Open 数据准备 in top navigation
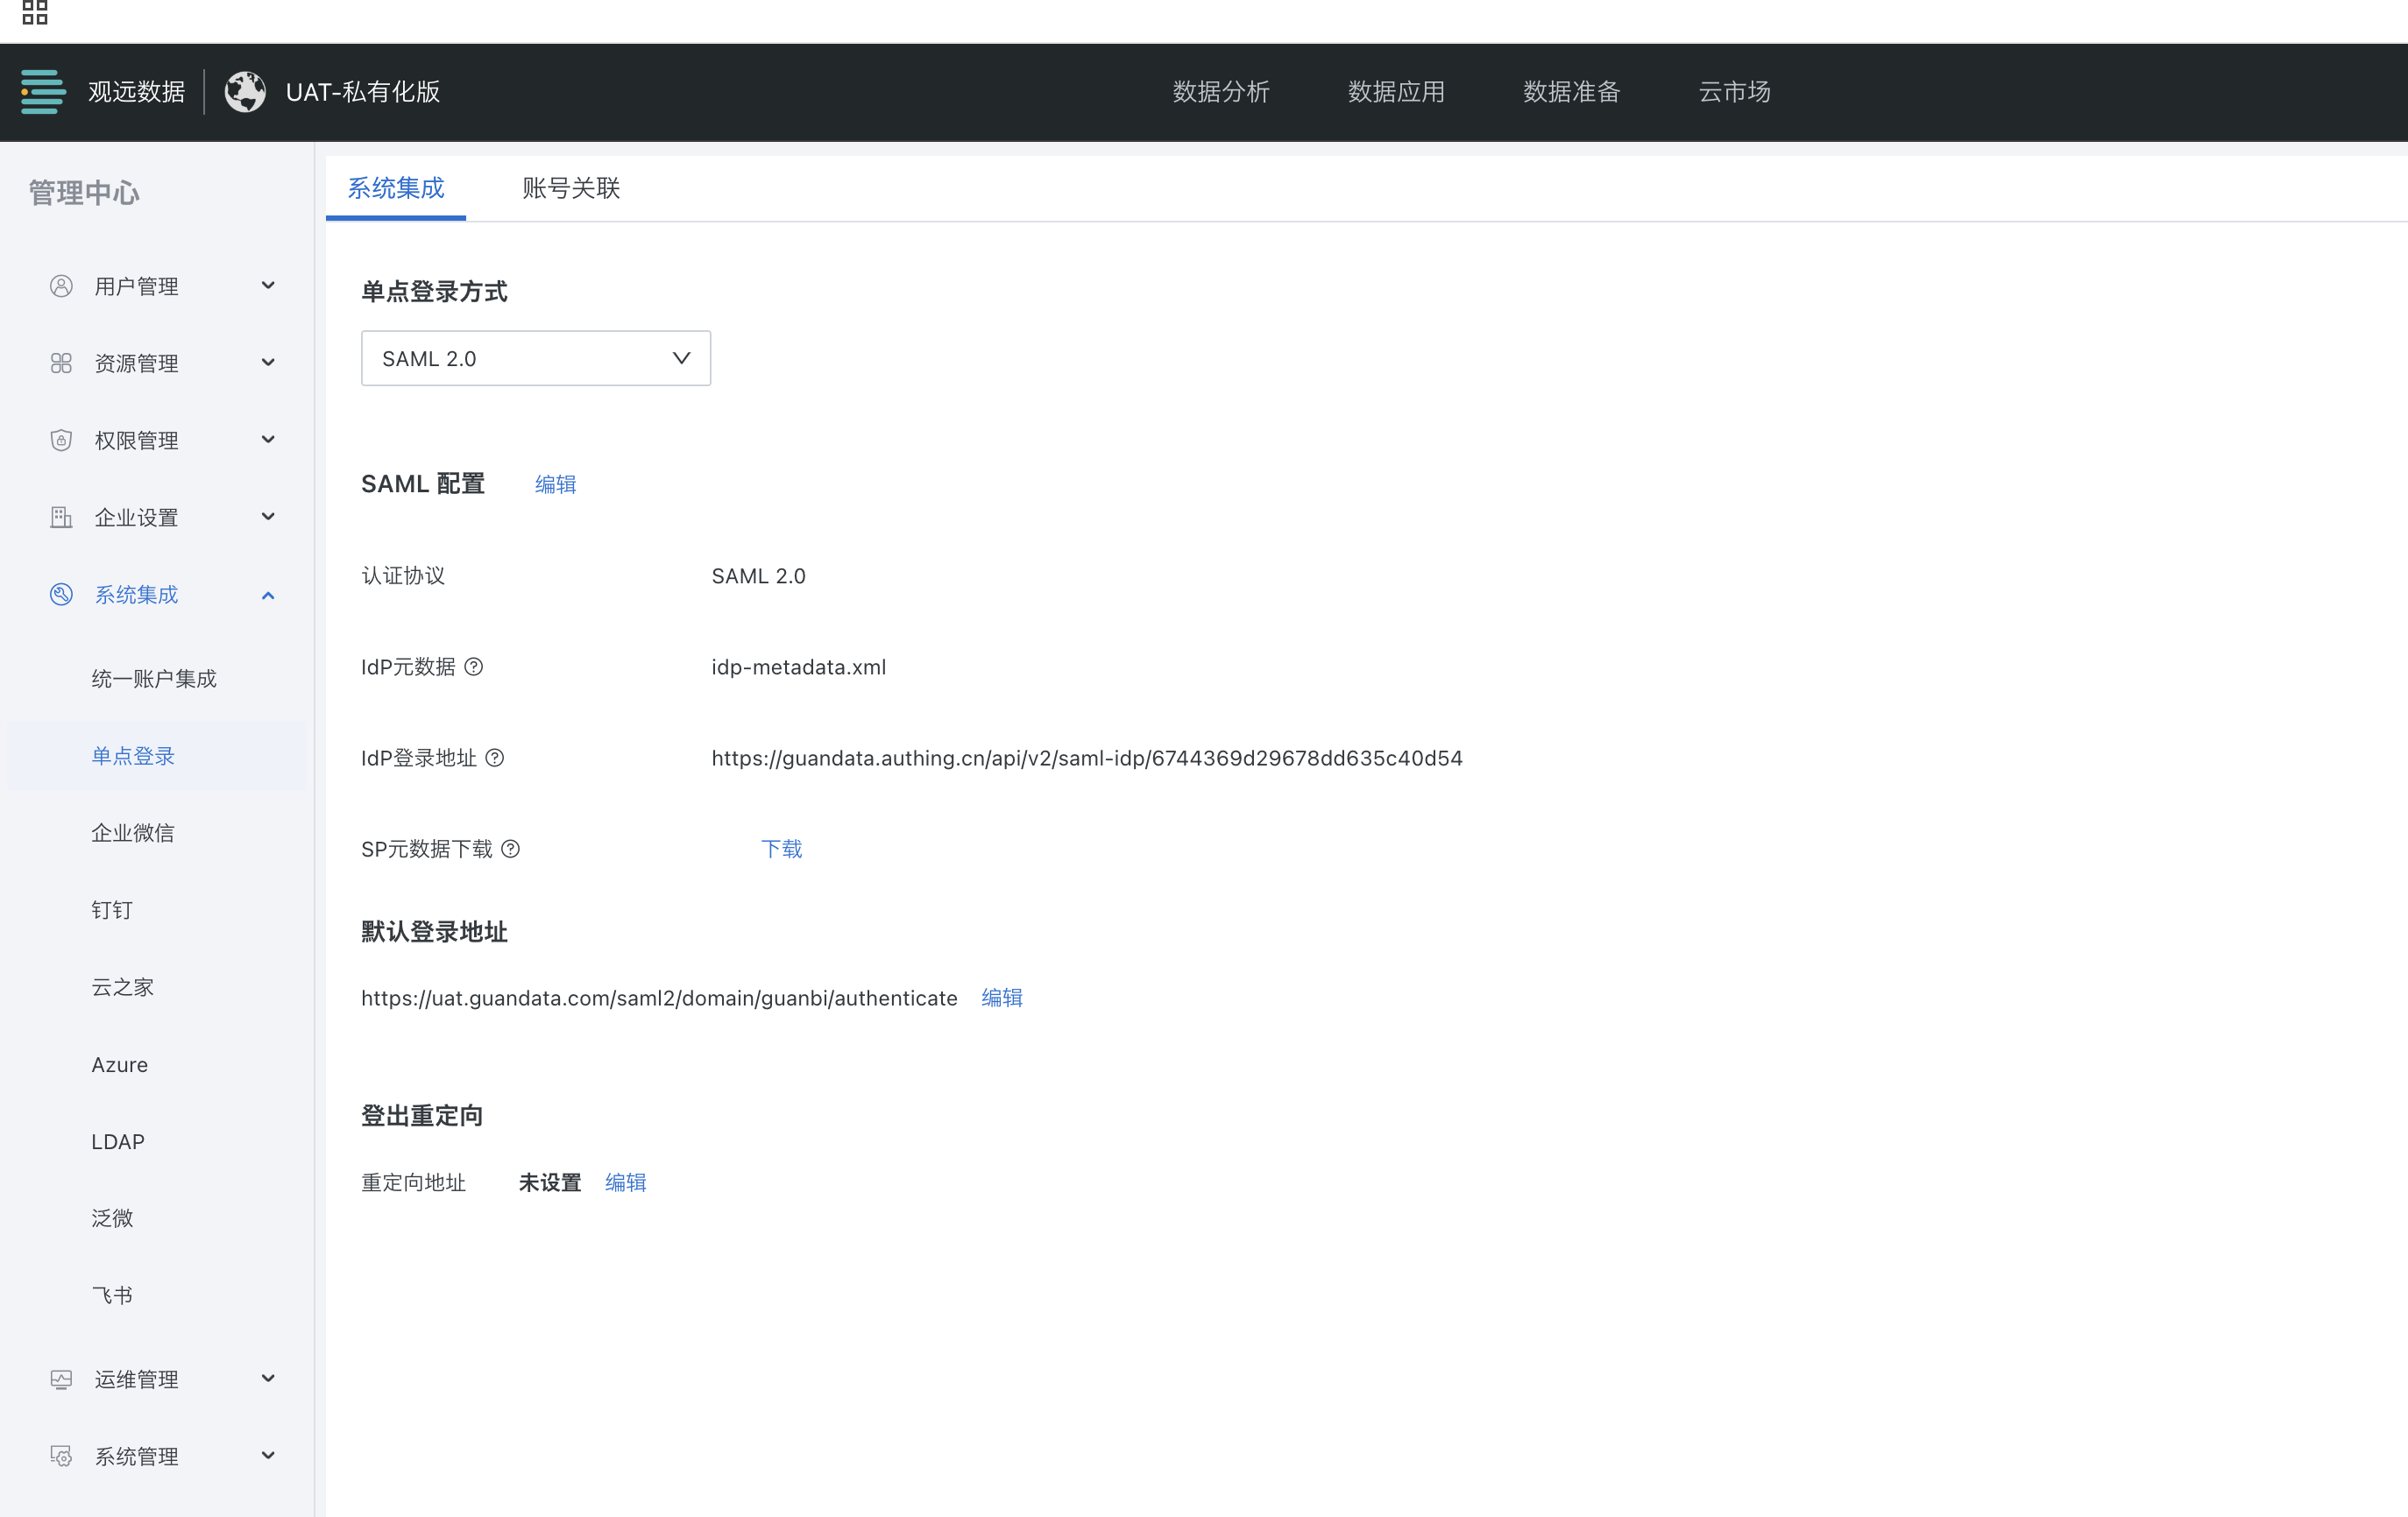This screenshot has height=1517, width=2408. click(1571, 92)
